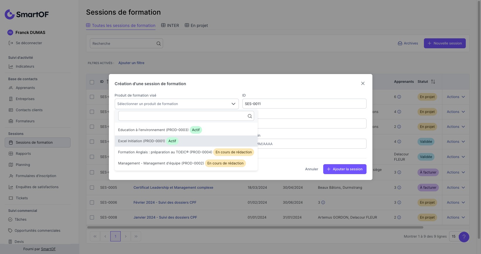Sort by Statut column arrows icon

point(433,82)
